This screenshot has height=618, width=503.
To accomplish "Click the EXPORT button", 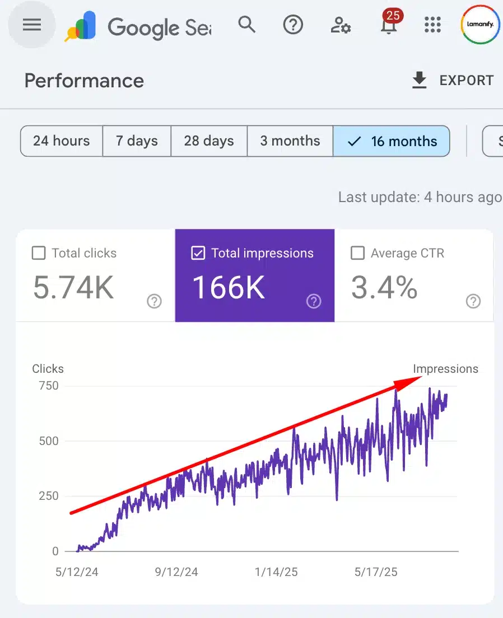I will 468,80.
